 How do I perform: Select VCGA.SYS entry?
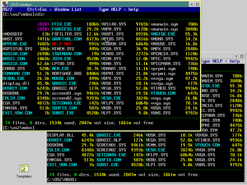coord(111,49)
